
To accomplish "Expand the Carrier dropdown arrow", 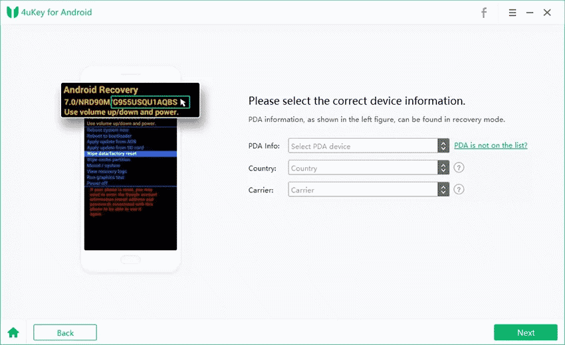I will pyautogui.click(x=443, y=190).
